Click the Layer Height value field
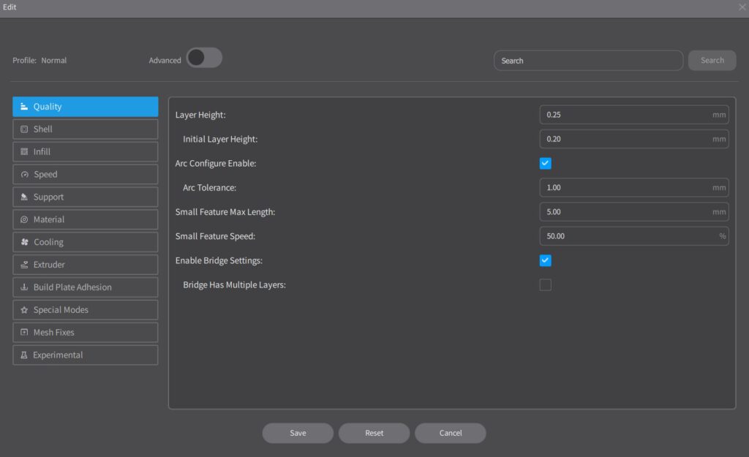The width and height of the screenshot is (749, 457). point(625,115)
